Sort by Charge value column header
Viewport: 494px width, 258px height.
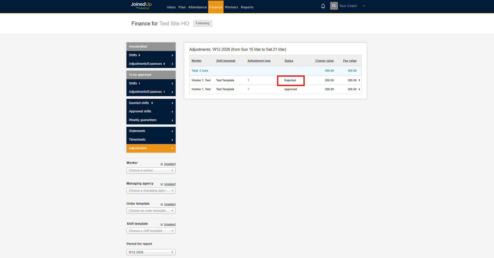(324, 61)
